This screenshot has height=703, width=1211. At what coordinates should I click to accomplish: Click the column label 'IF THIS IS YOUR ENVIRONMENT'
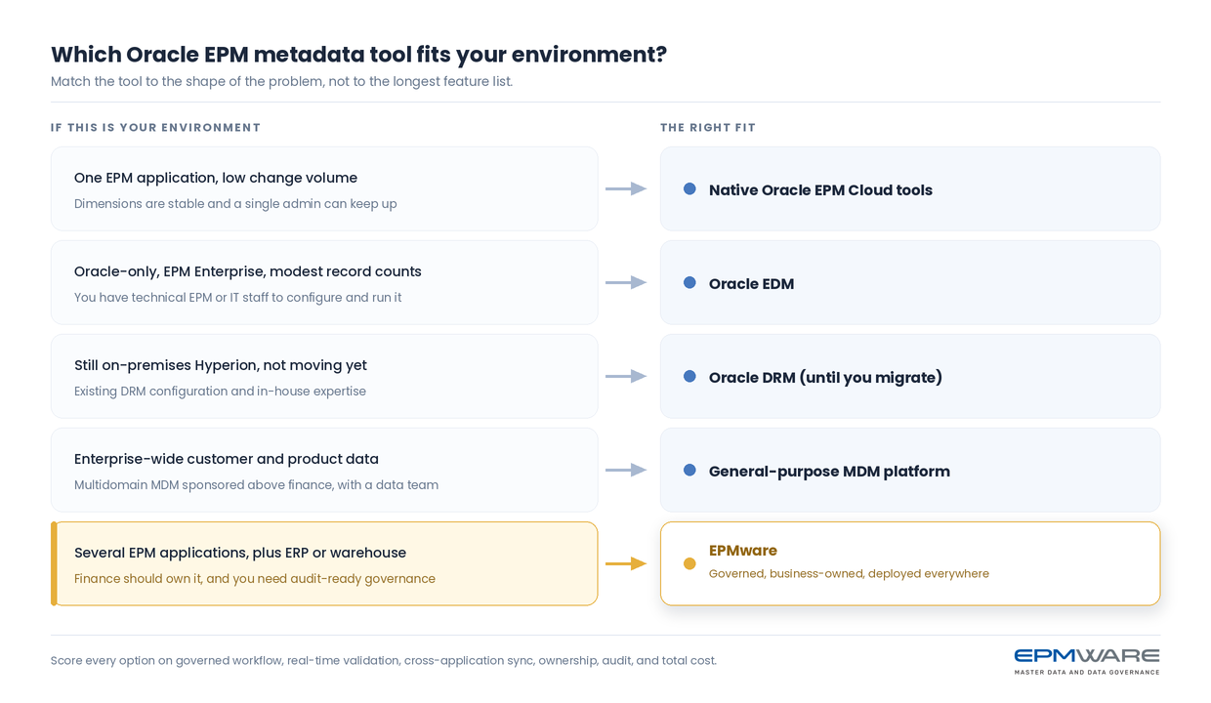[155, 128]
